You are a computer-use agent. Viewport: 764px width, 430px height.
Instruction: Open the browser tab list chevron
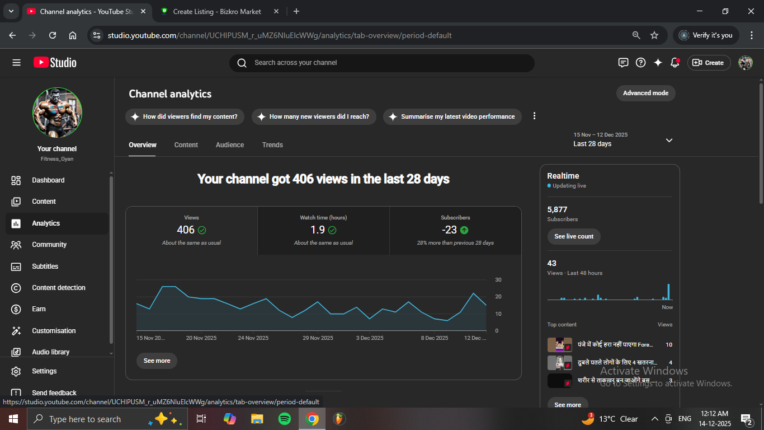(11, 11)
